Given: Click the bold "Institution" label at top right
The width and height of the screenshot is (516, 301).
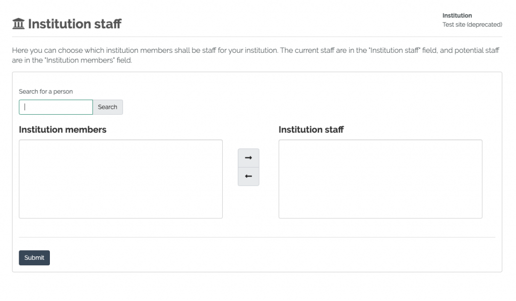Looking at the screenshot, I should (x=457, y=16).
